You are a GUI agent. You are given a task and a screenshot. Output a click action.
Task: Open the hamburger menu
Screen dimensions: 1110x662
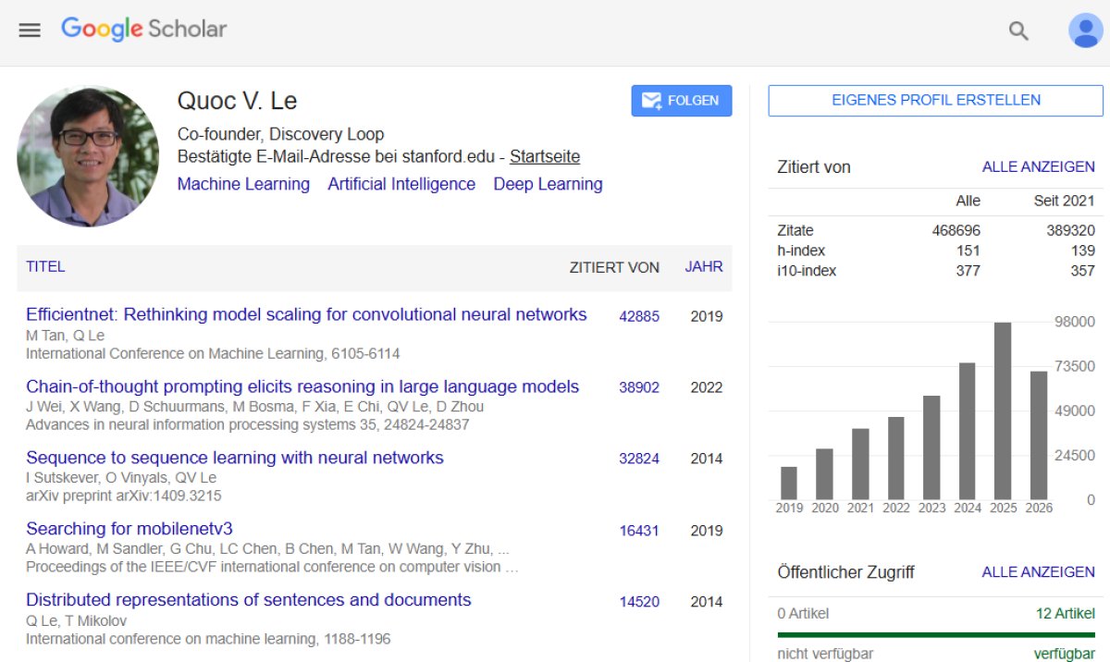(x=30, y=31)
